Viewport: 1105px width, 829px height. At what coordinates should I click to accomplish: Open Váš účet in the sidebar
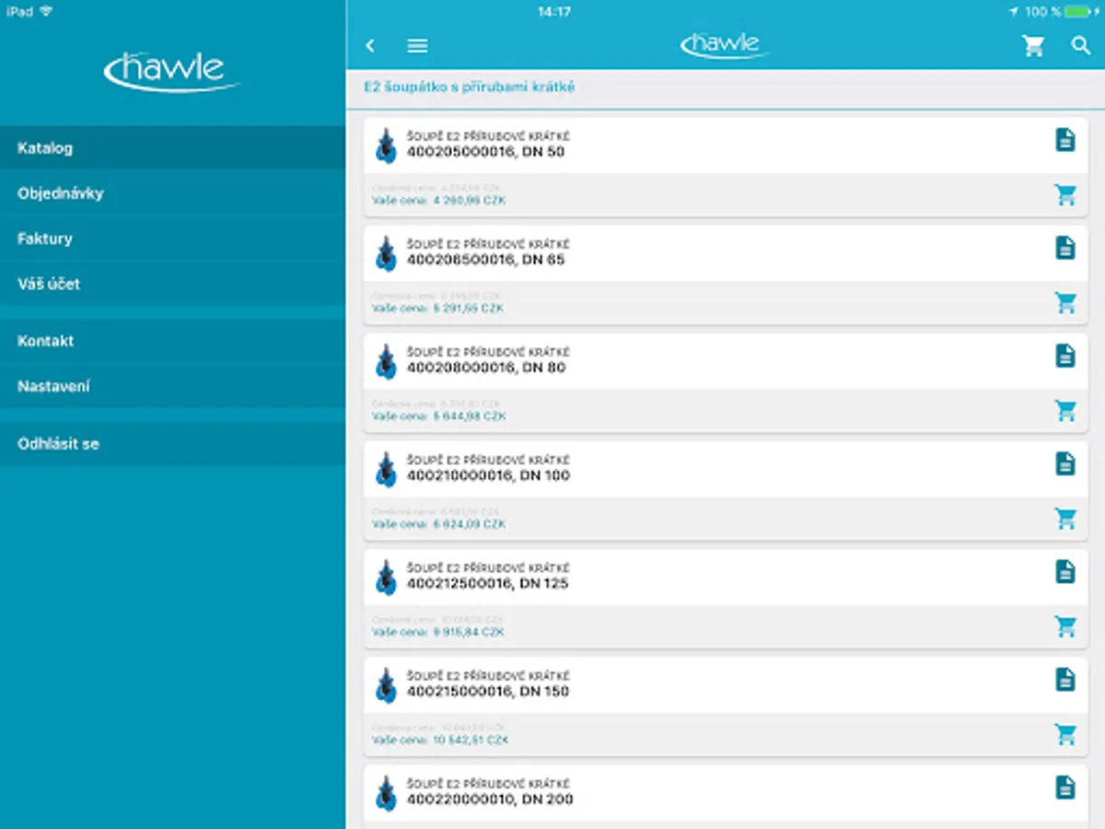coord(173,284)
